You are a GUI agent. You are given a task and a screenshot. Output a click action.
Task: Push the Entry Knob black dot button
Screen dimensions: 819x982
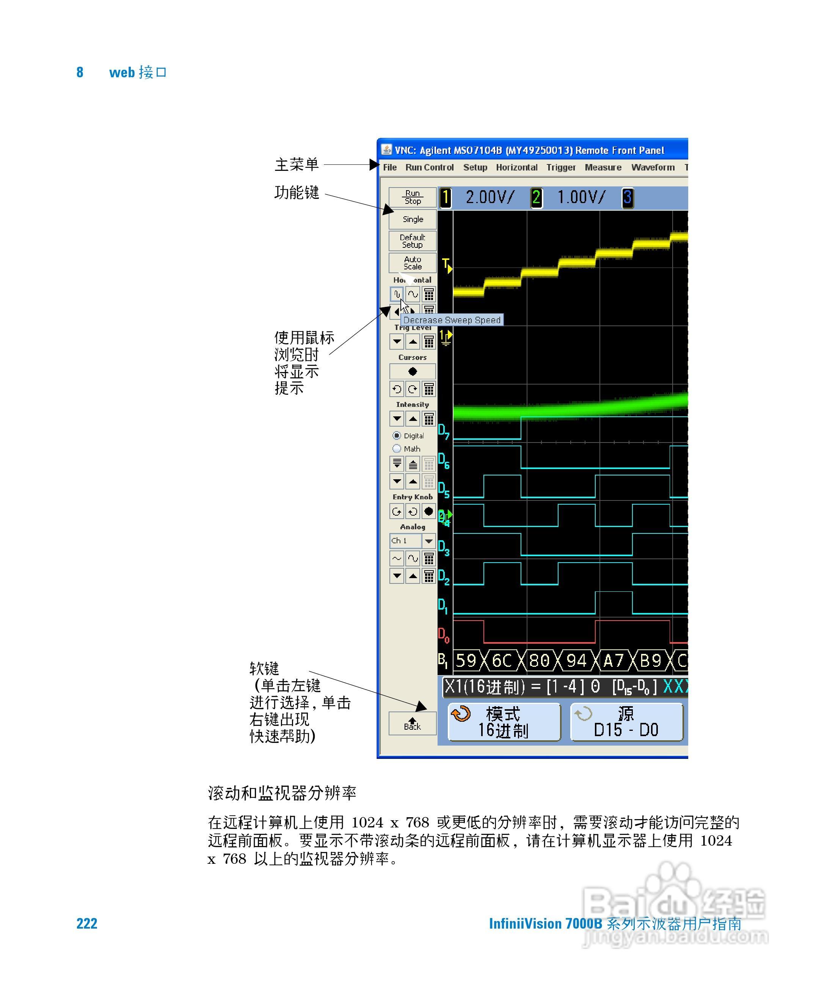point(428,511)
